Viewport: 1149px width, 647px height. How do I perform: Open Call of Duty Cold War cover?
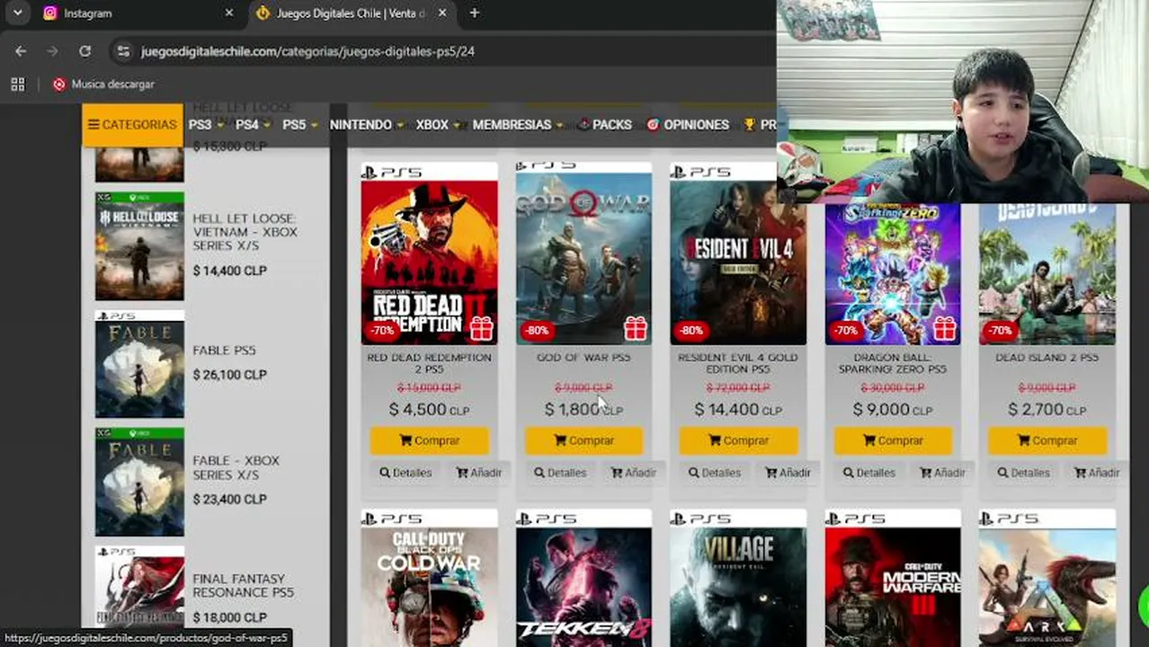coord(429,580)
